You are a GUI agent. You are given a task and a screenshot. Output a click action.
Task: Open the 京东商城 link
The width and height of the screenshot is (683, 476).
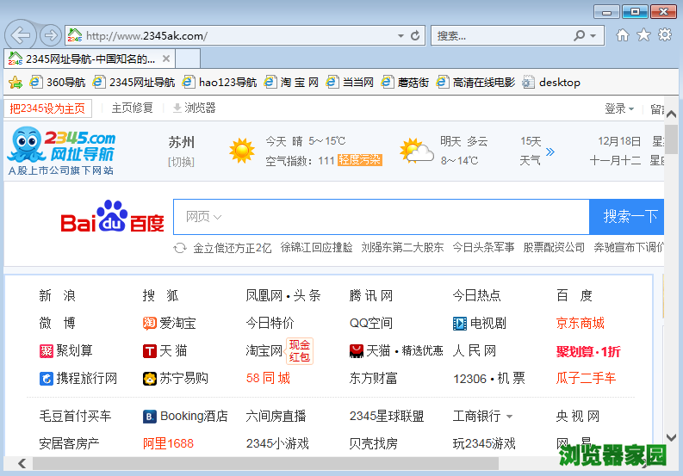click(x=580, y=324)
